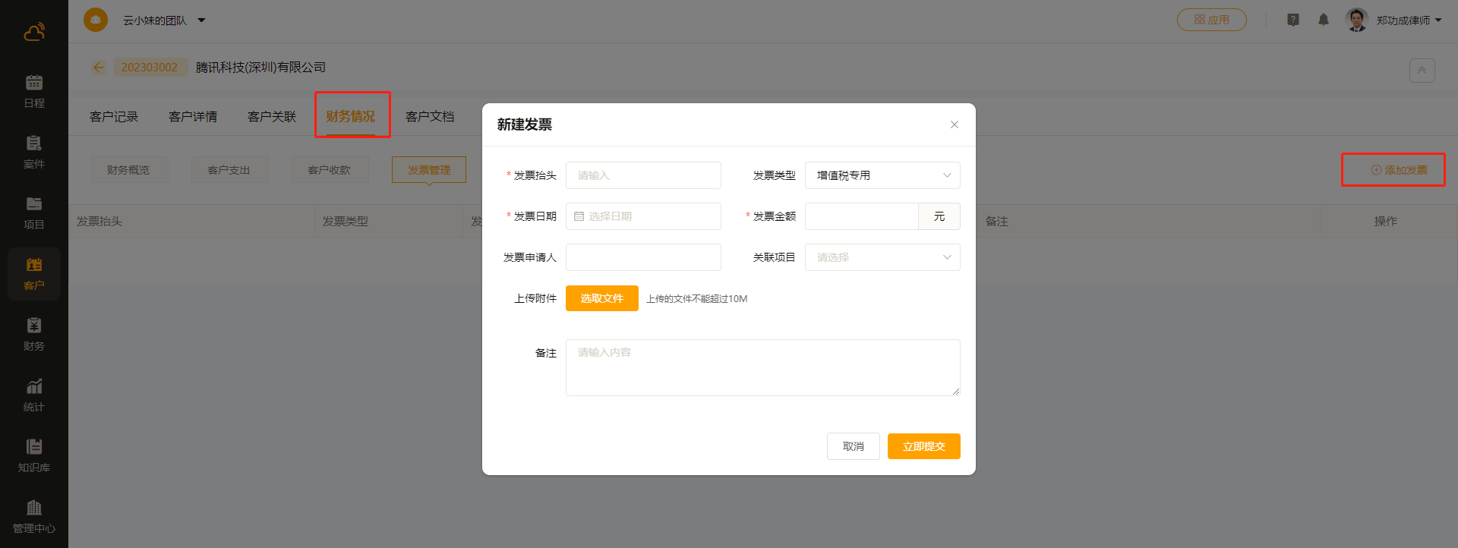Expand the 发票类型 dropdown
The image size is (1458, 548).
882,175
